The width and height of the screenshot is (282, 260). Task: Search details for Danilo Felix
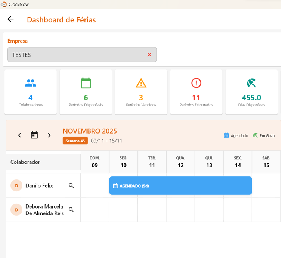(71, 185)
